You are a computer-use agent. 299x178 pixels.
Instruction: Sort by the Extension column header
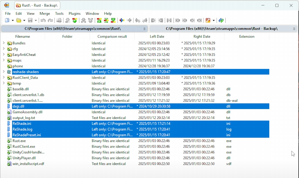click(247, 36)
